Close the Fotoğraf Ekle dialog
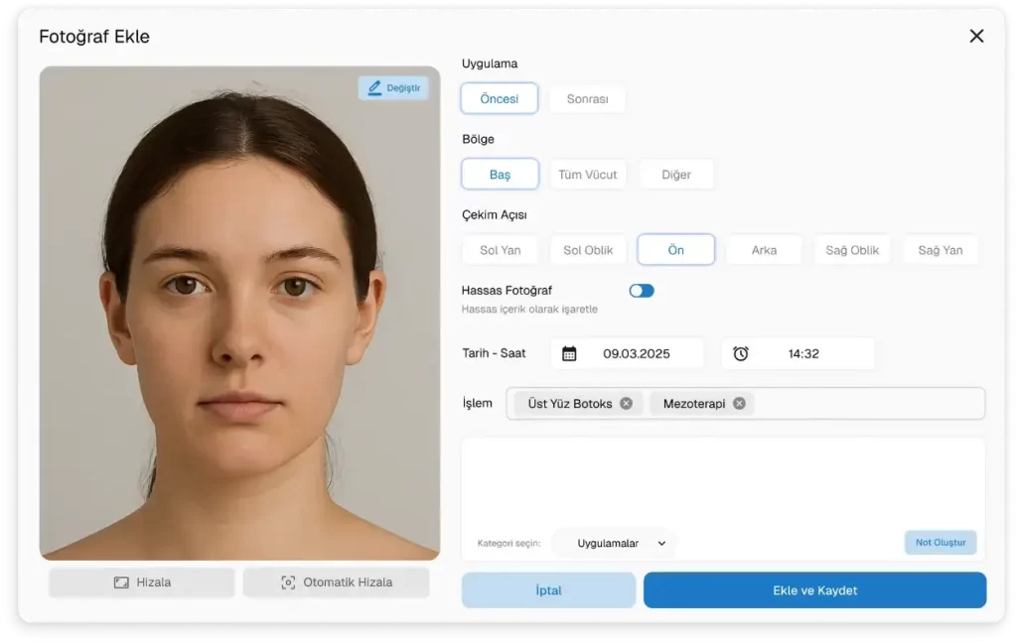The height and width of the screenshot is (644, 1017). (976, 36)
